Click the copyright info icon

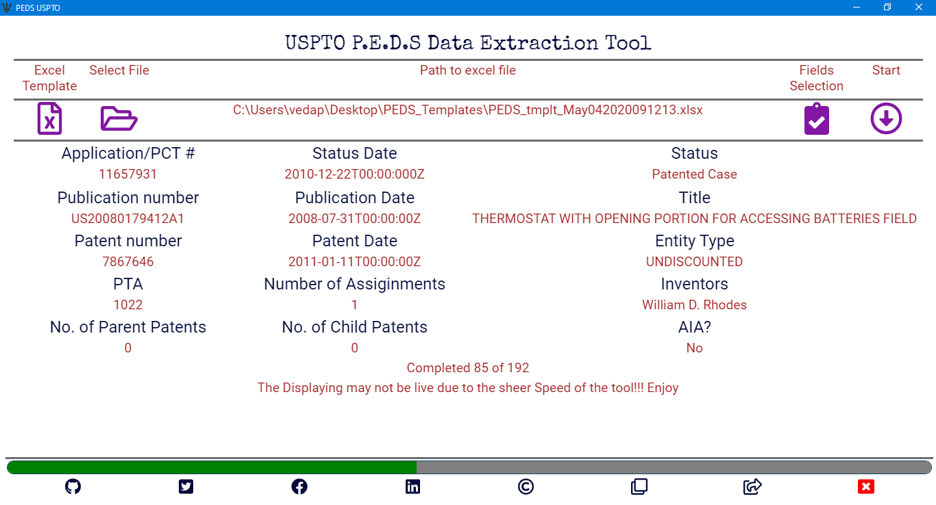[526, 487]
